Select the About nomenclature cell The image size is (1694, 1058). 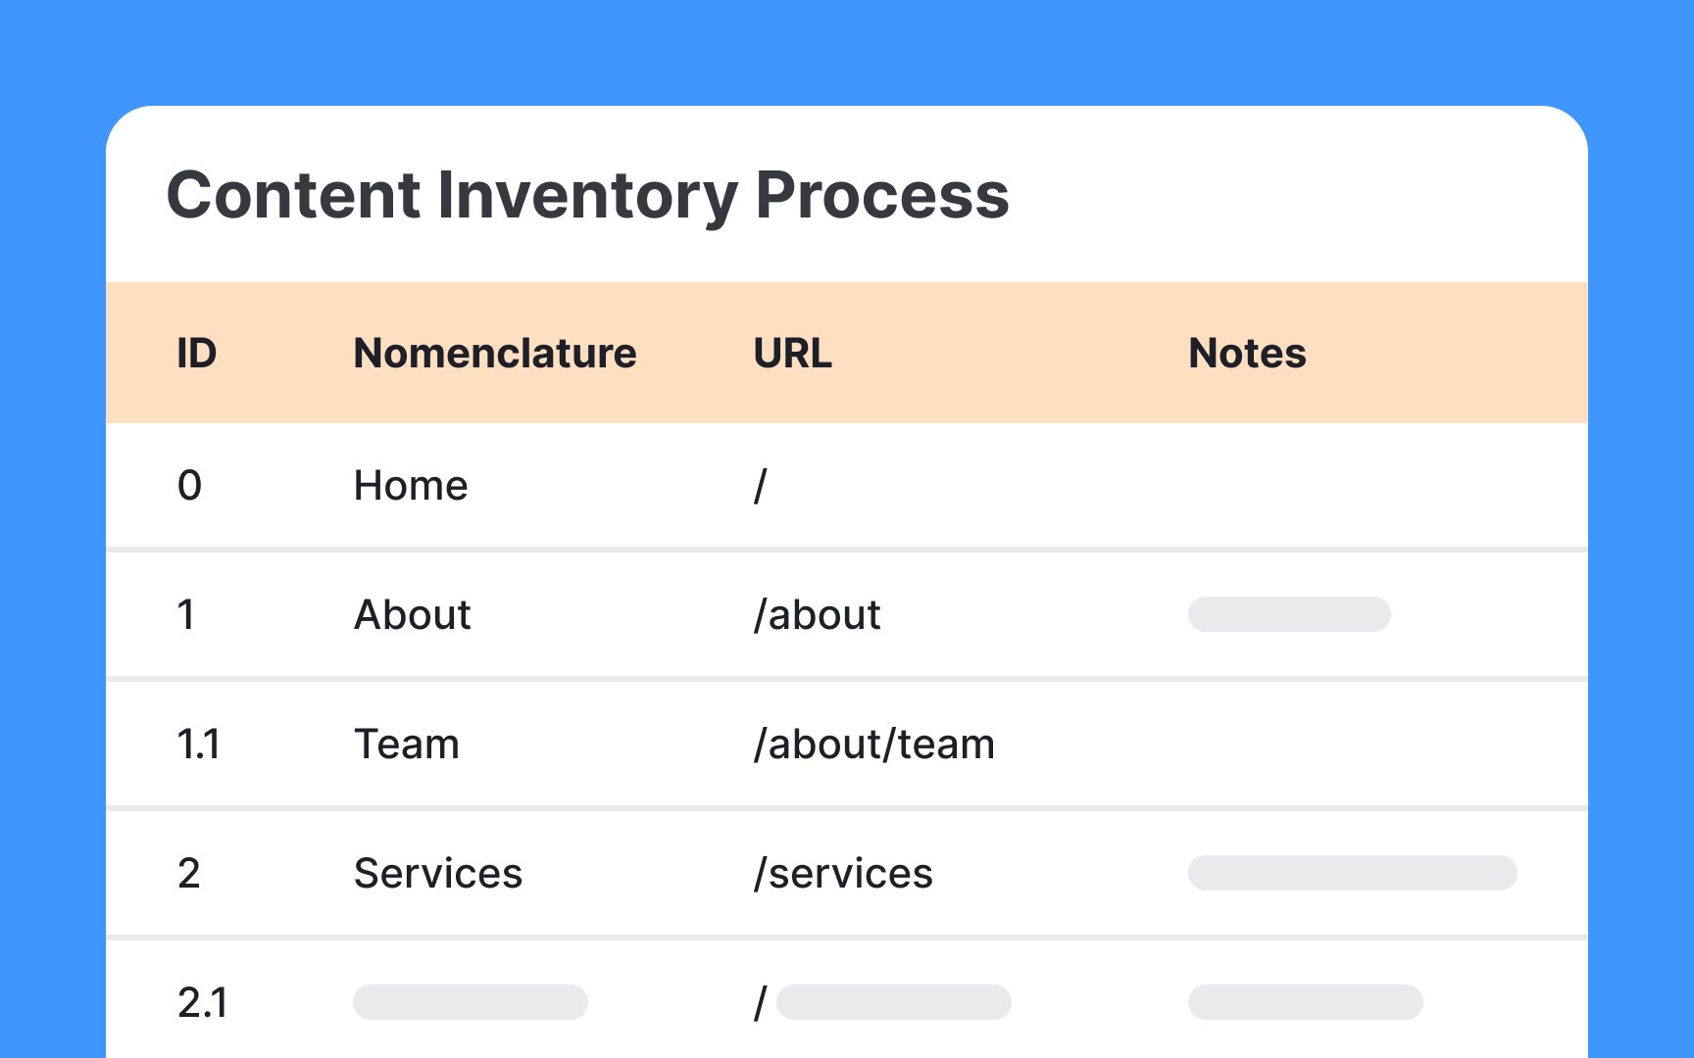click(x=413, y=615)
